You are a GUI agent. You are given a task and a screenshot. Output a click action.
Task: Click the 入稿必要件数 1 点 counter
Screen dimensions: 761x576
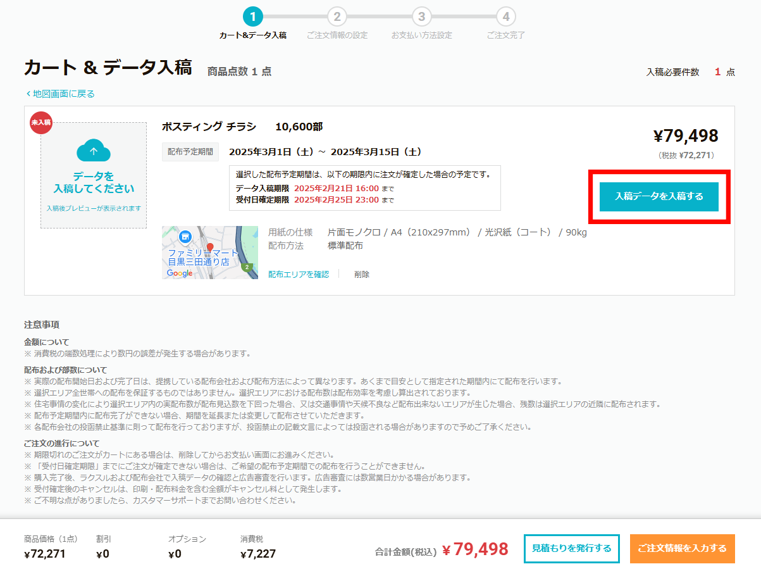click(690, 72)
